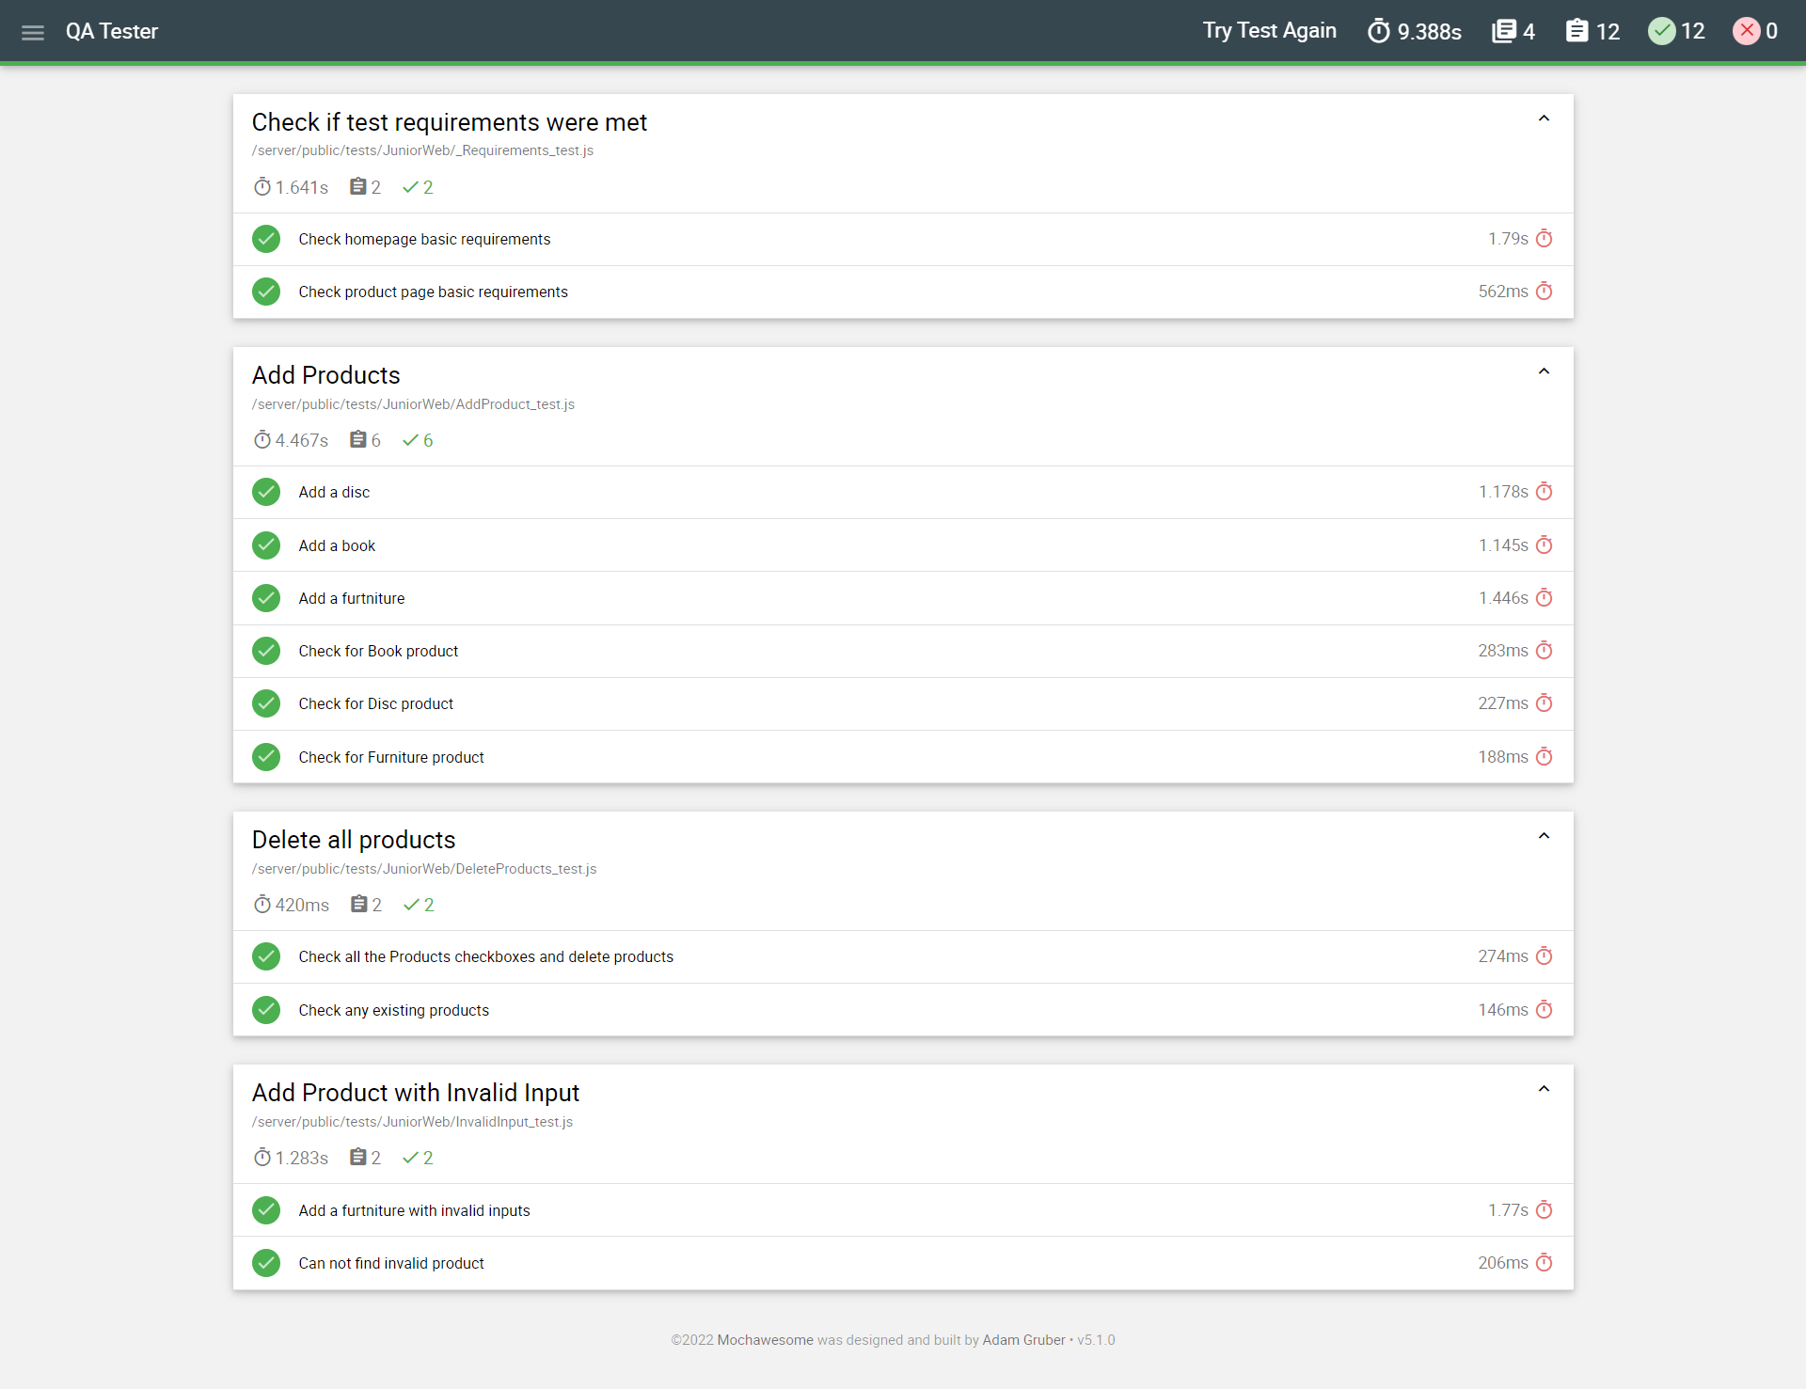The image size is (1806, 1389).
Task: Click the pass icon for Check any existing products
Action: pyautogui.click(x=266, y=1010)
